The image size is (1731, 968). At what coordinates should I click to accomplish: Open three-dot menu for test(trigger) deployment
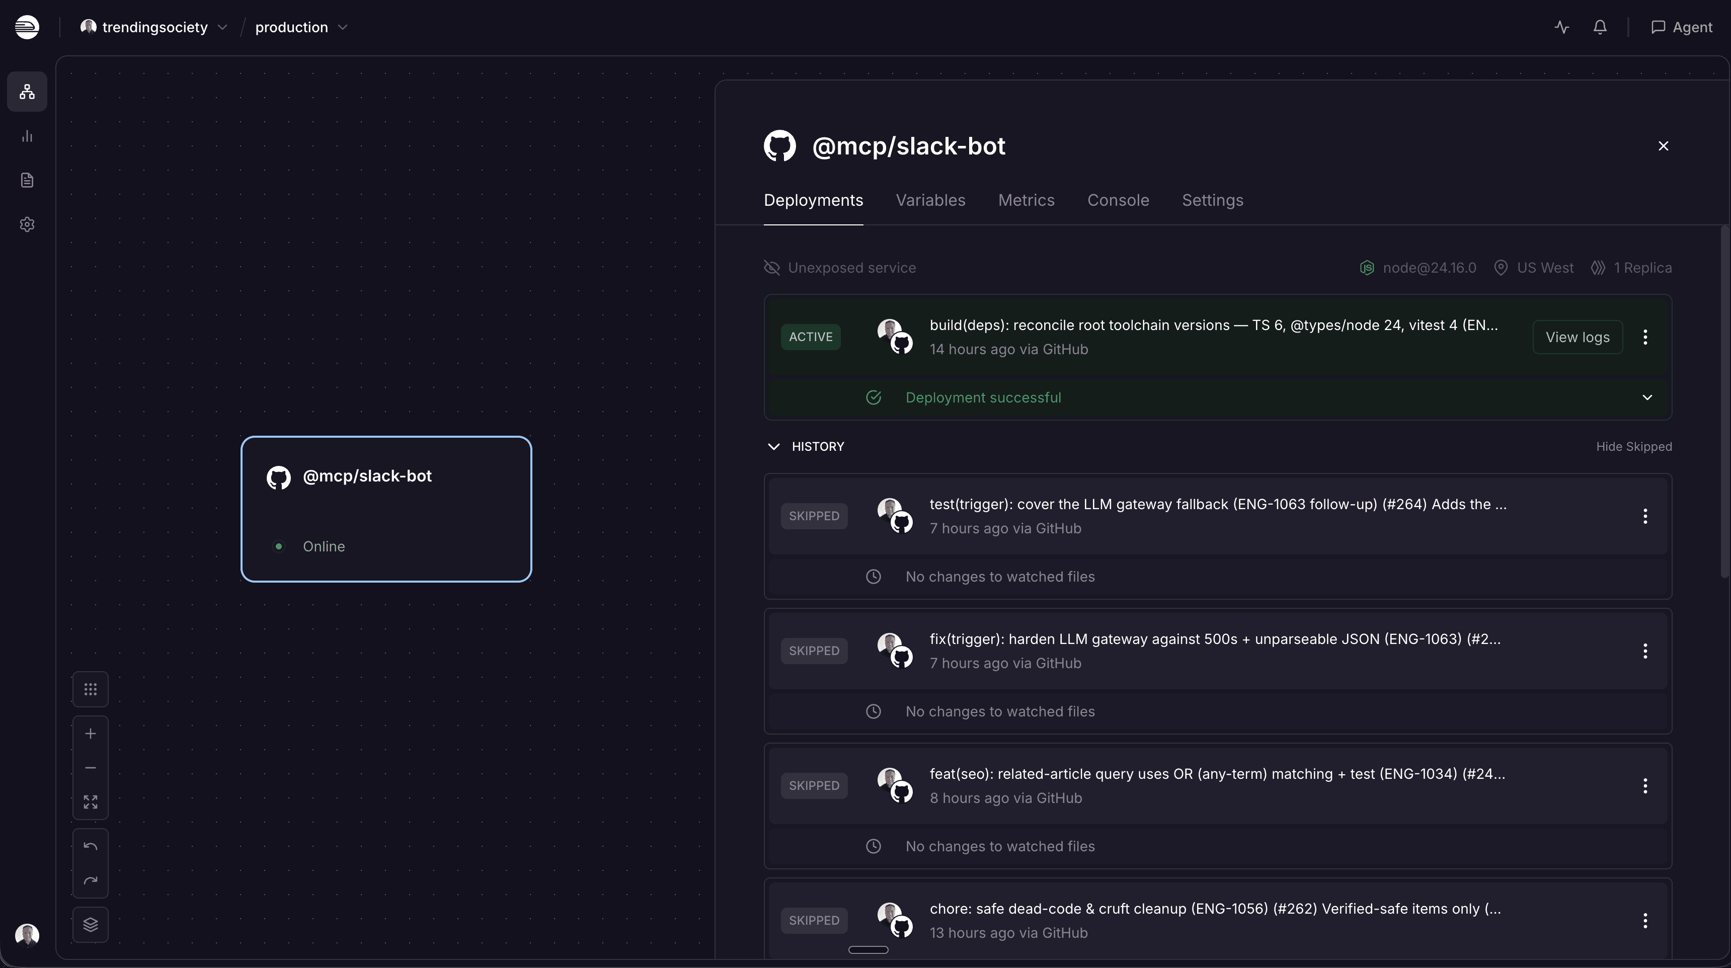click(1645, 516)
